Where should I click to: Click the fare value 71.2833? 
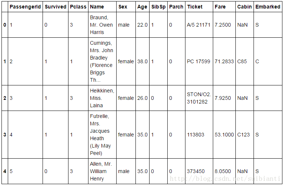pos(224,61)
